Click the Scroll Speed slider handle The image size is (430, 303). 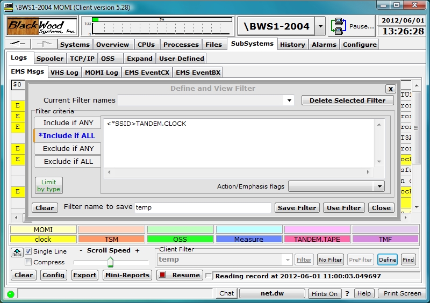point(110,262)
